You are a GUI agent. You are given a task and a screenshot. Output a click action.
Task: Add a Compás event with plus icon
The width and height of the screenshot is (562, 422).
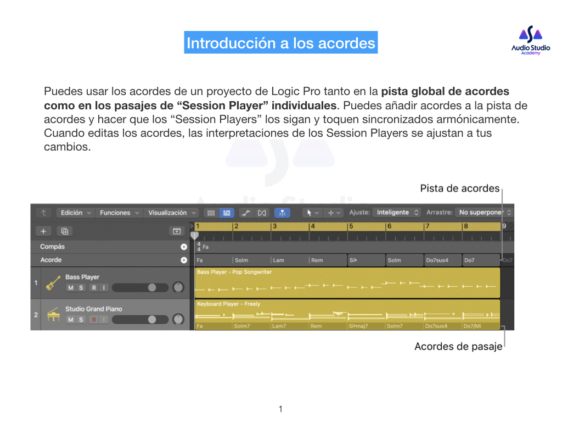pyautogui.click(x=184, y=247)
